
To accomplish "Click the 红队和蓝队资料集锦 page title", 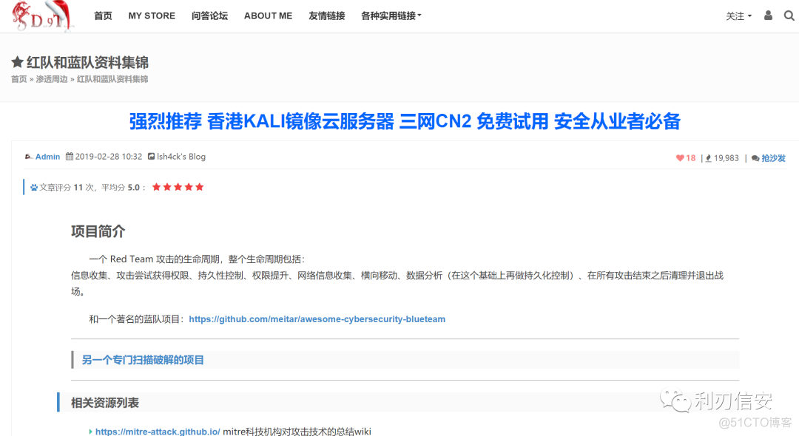I will click(87, 62).
